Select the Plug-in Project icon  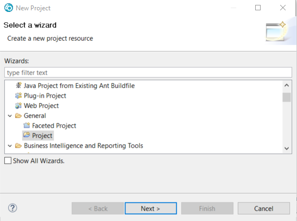pyautogui.click(x=18, y=96)
